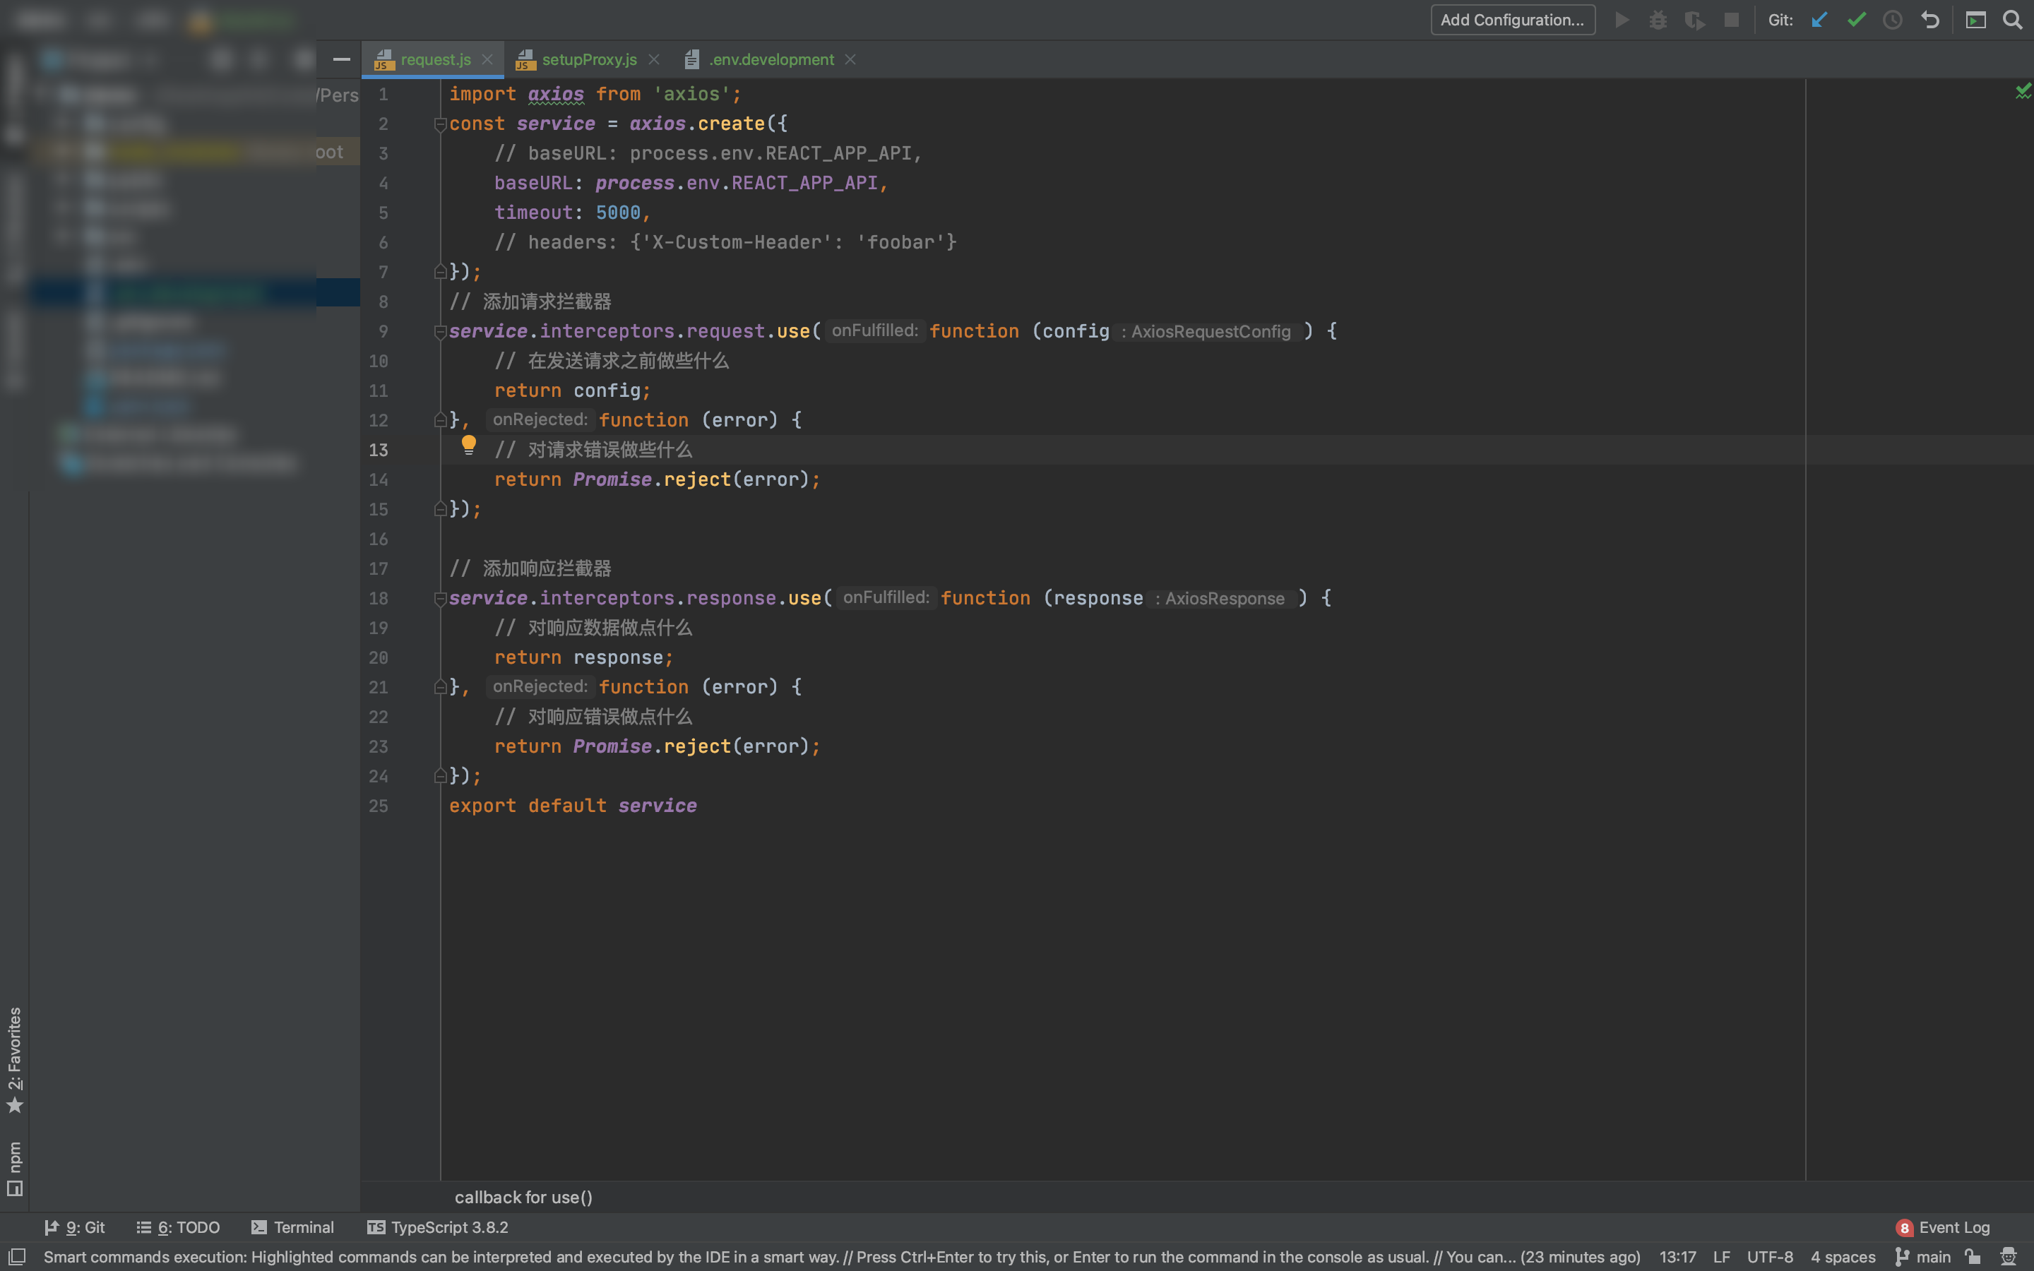Viewport: 2034px width, 1271px height.
Task: Close the .env.development tab
Action: [850, 60]
